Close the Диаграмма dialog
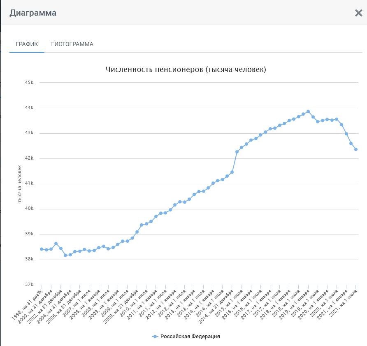The height and width of the screenshot is (346, 367). (x=358, y=13)
